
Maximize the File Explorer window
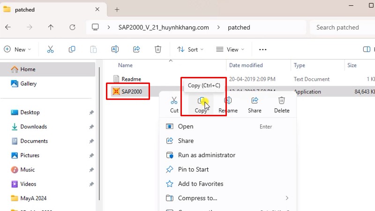371,5
